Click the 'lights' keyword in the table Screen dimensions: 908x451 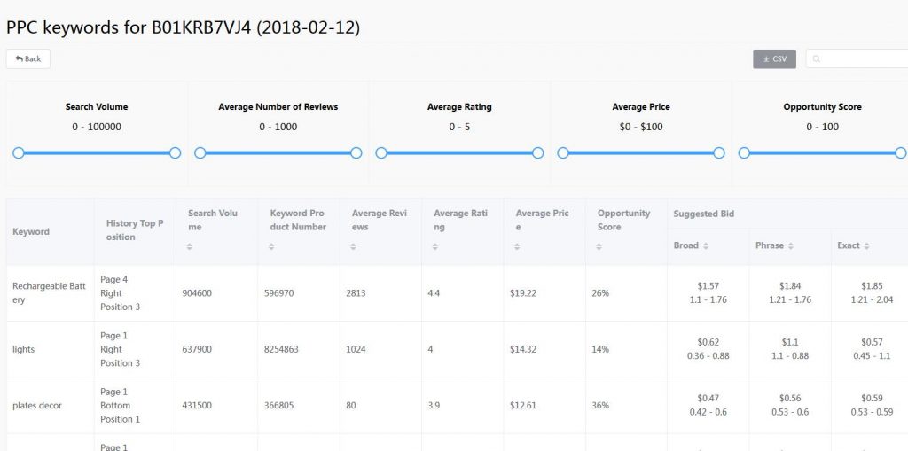pyautogui.click(x=24, y=349)
